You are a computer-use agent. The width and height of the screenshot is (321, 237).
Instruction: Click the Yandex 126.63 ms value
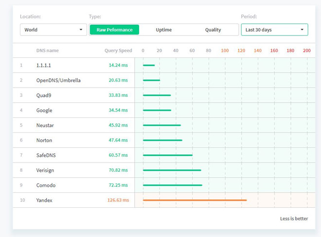(118, 200)
